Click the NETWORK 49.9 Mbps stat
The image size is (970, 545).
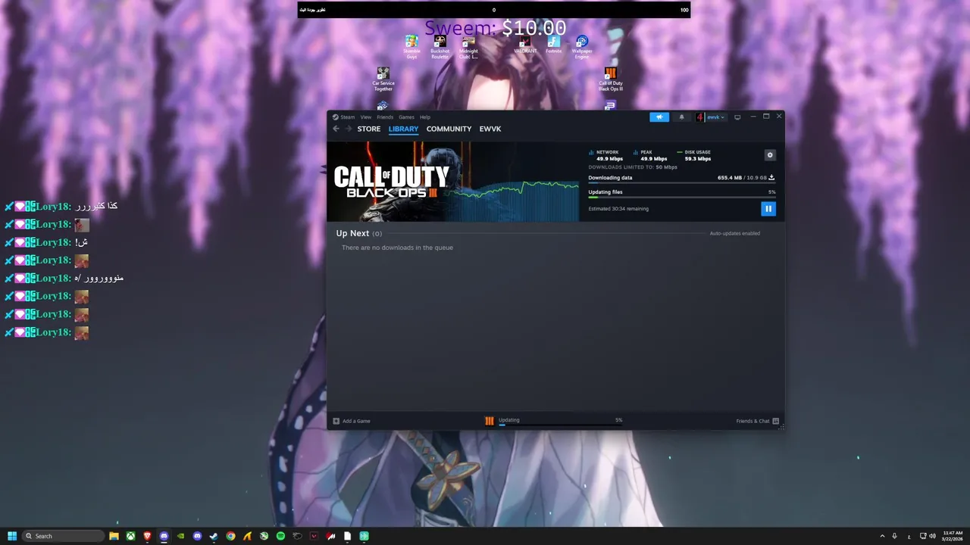(606, 155)
